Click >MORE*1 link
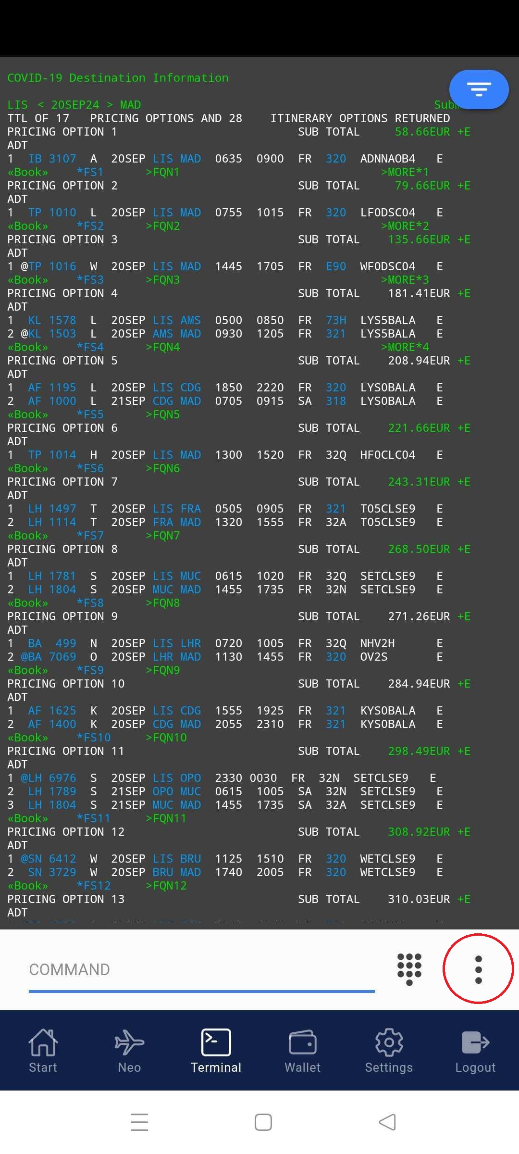The height and width of the screenshot is (1154, 519). (x=405, y=172)
